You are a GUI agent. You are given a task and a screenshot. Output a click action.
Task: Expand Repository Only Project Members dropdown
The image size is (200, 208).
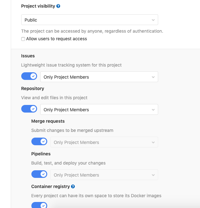click(x=99, y=110)
